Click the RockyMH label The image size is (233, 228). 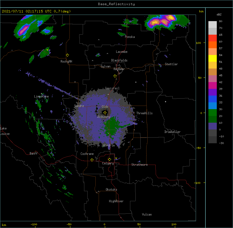[x=66, y=61]
